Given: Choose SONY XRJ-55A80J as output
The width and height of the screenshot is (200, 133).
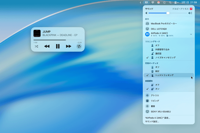Looking at the screenshot, I should click(169, 112).
